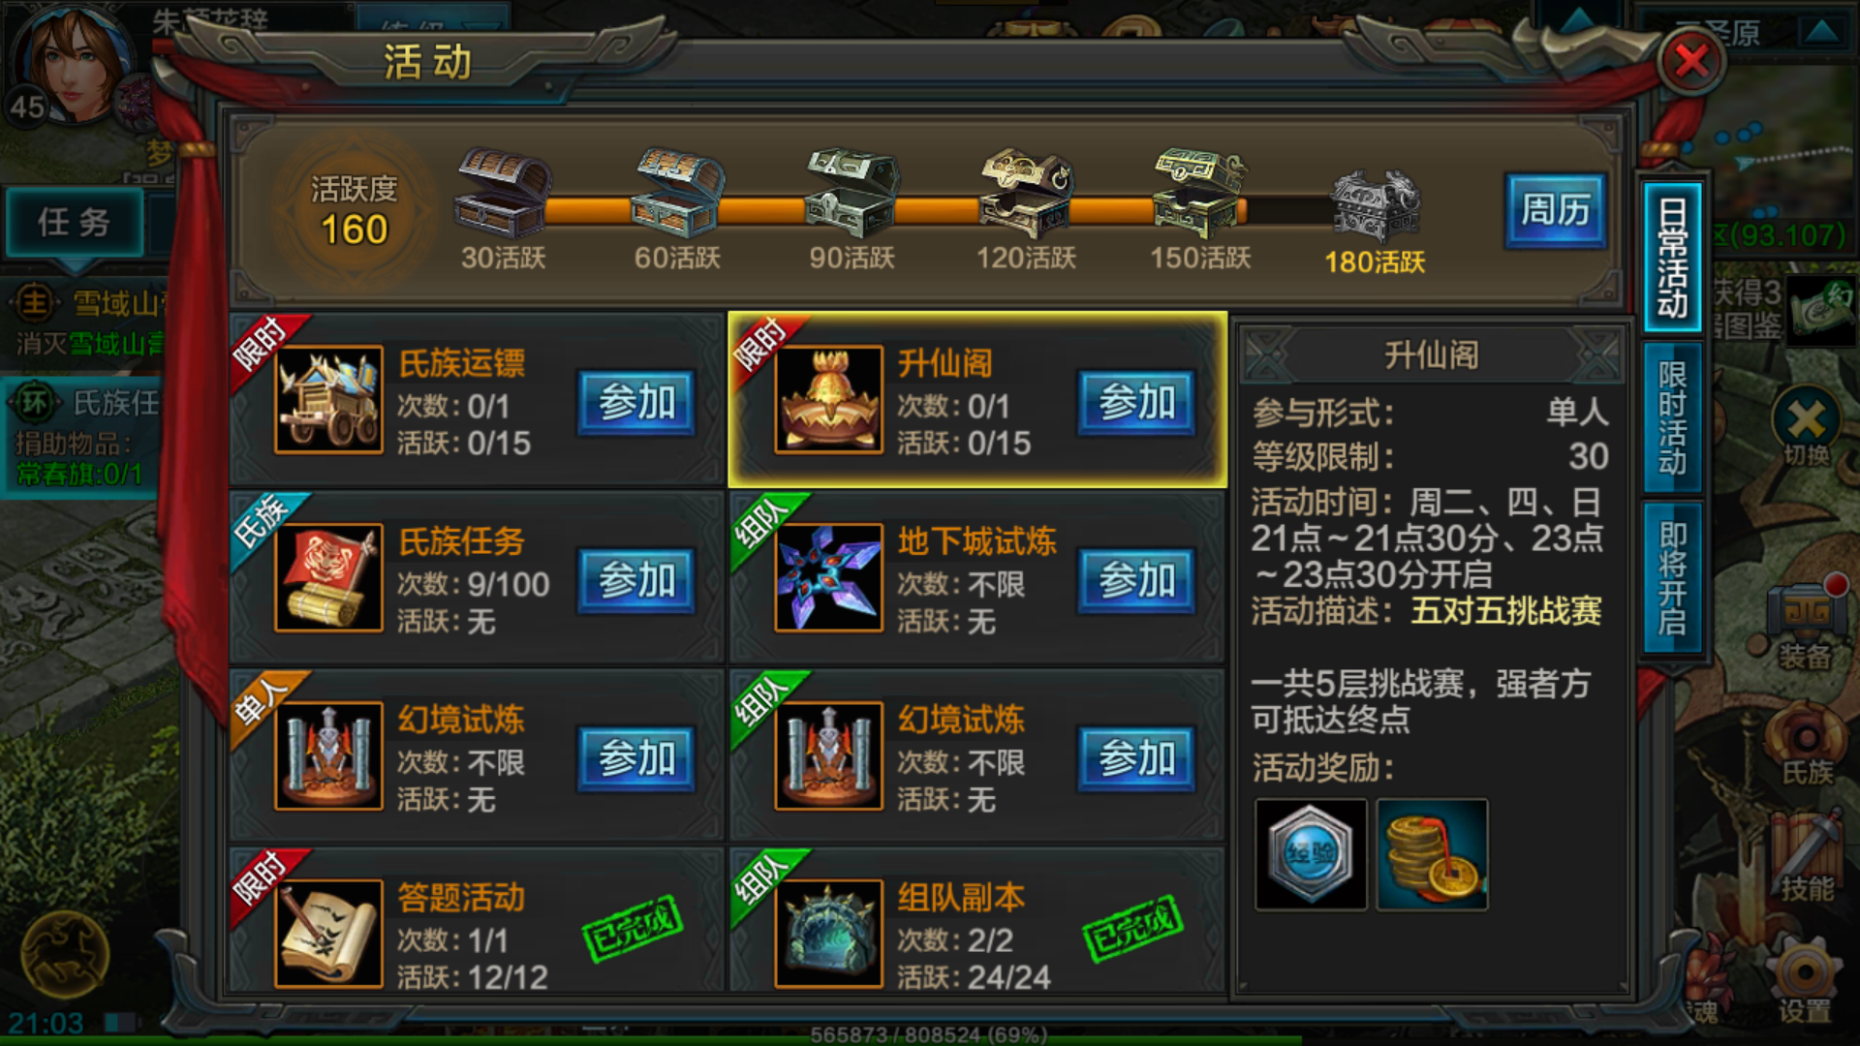Select the 地下城试炼 shuriken icon
This screenshot has width=1860, height=1046.
828,577
